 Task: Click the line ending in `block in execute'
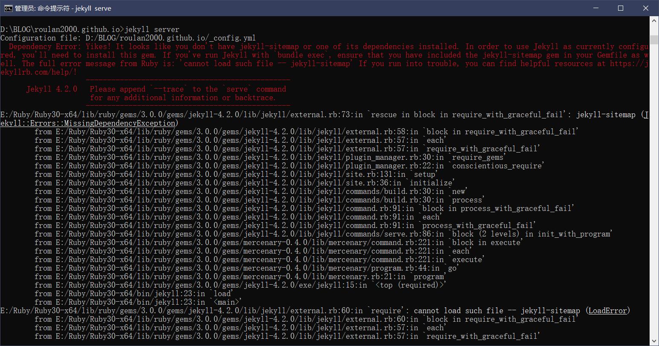click(x=279, y=242)
